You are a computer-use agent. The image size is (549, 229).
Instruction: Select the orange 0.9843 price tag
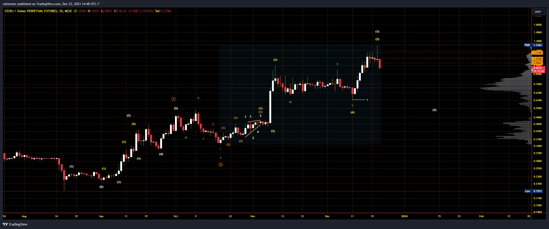[538, 63]
